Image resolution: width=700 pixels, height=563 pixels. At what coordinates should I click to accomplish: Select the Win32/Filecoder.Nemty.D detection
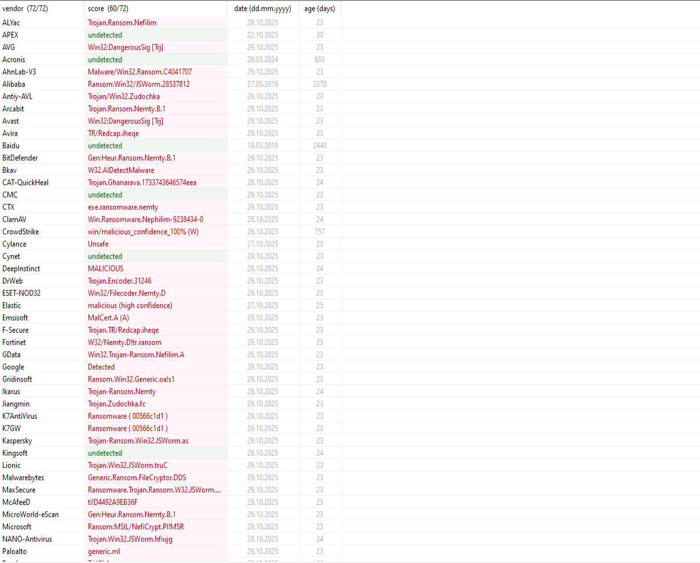[x=127, y=293]
